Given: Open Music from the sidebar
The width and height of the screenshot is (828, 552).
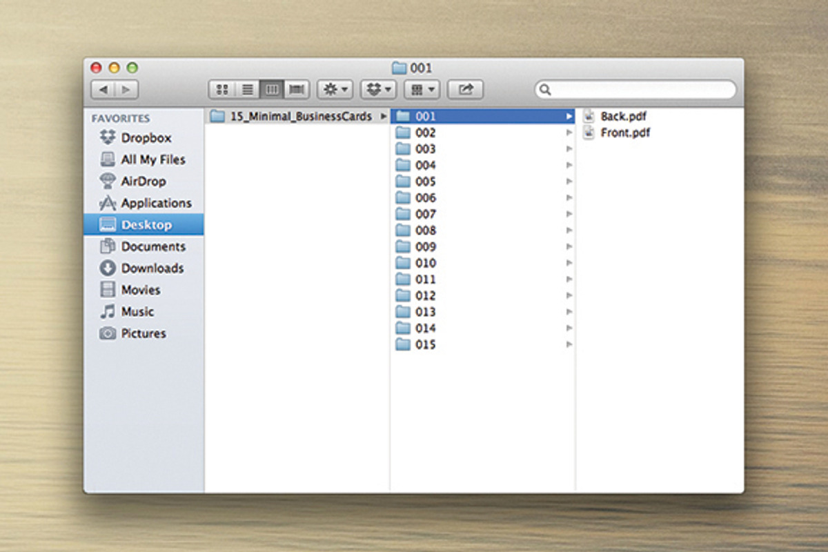Looking at the screenshot, I should [144, 312].
